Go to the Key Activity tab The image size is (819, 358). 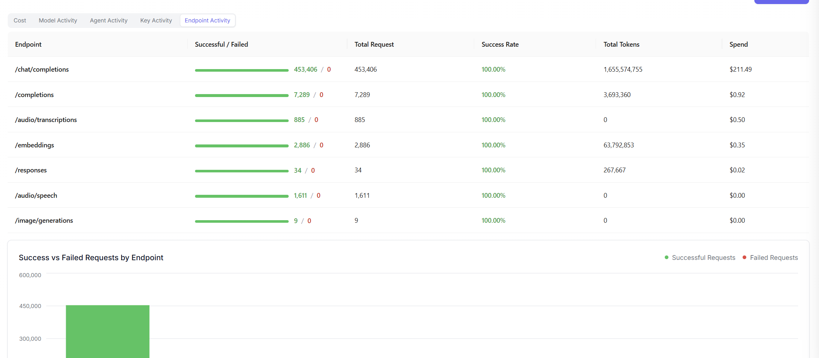(x=156, y=21)
